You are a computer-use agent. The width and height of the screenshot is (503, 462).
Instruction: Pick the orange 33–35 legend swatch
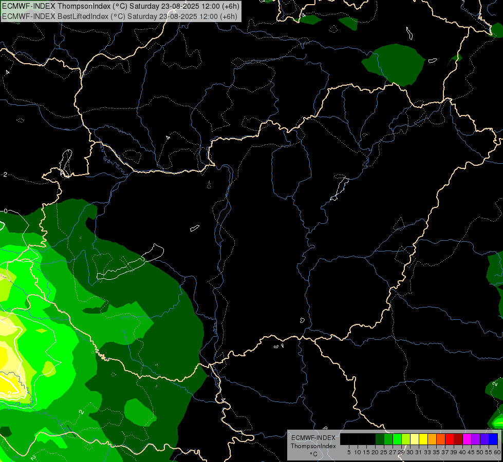pyautogui.click(x=432, y=439)
